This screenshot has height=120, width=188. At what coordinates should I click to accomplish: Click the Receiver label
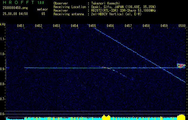point(61,10)
